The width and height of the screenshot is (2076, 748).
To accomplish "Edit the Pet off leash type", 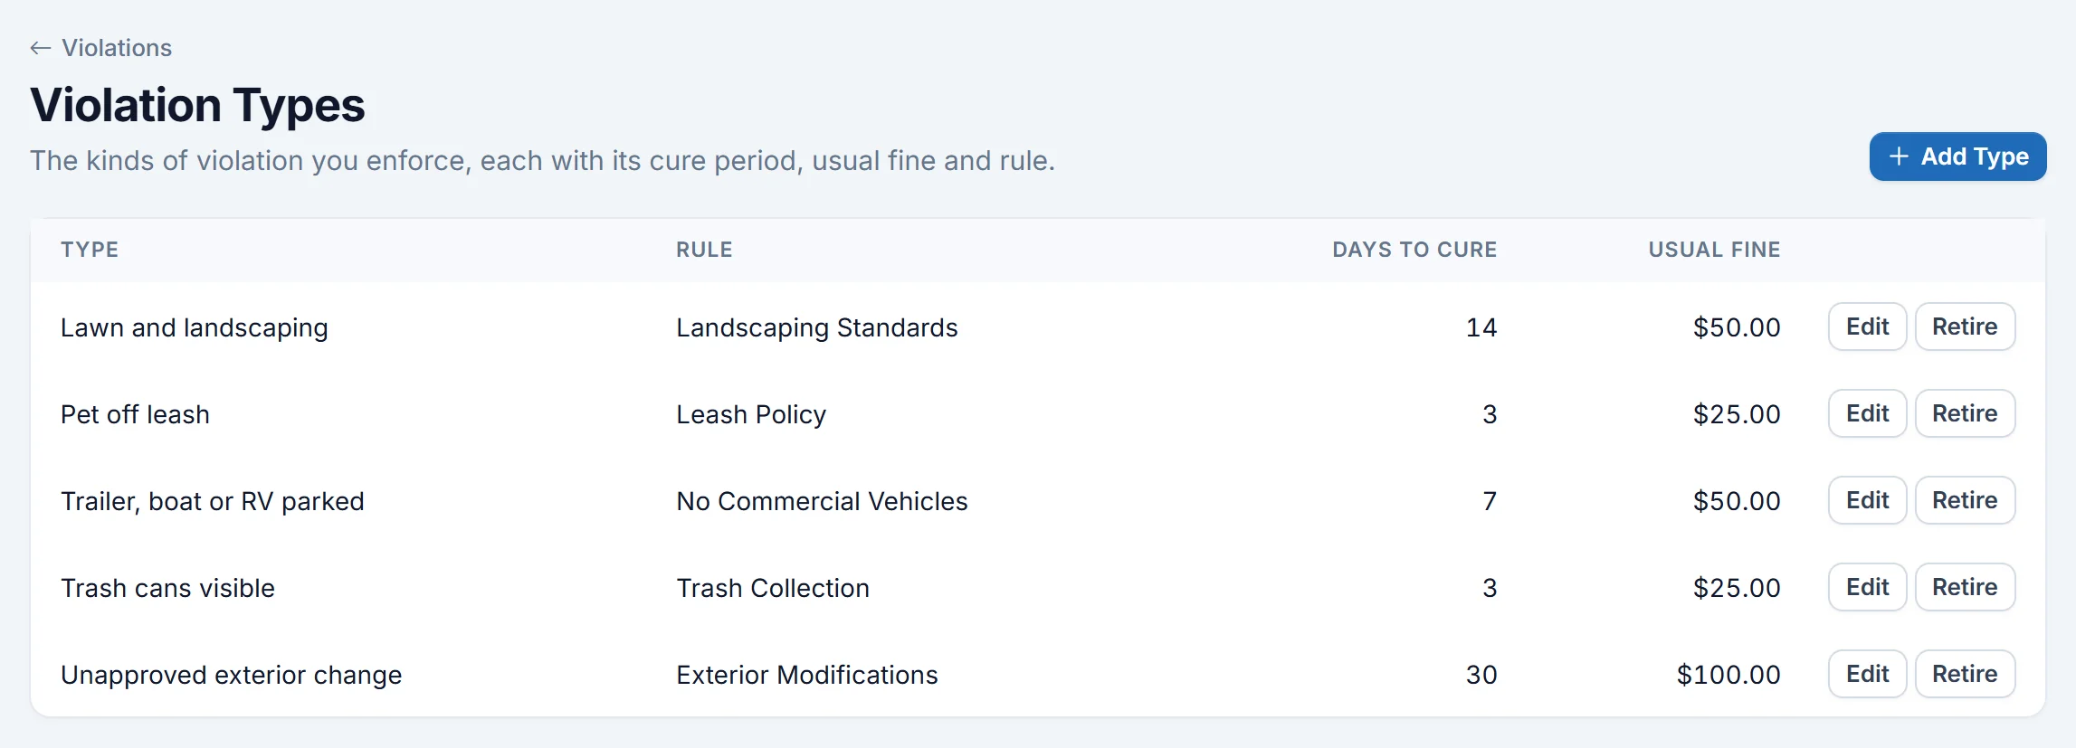I will (1867, 413).
